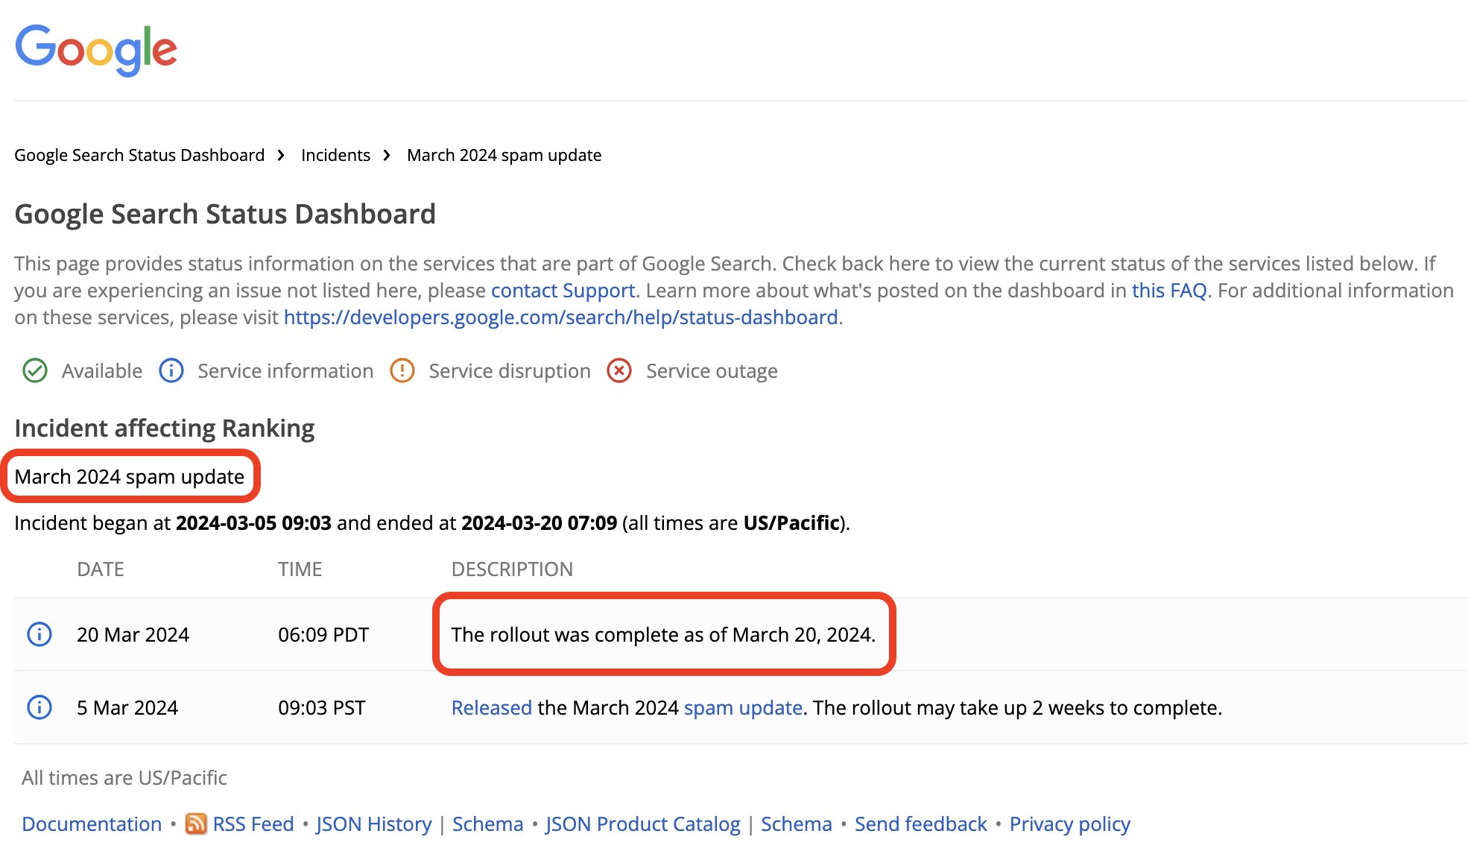Select March 2024 spam update breadcrumb
Image resolution: width=1468 pixels, height=863 pixels.
pos(504,155)
